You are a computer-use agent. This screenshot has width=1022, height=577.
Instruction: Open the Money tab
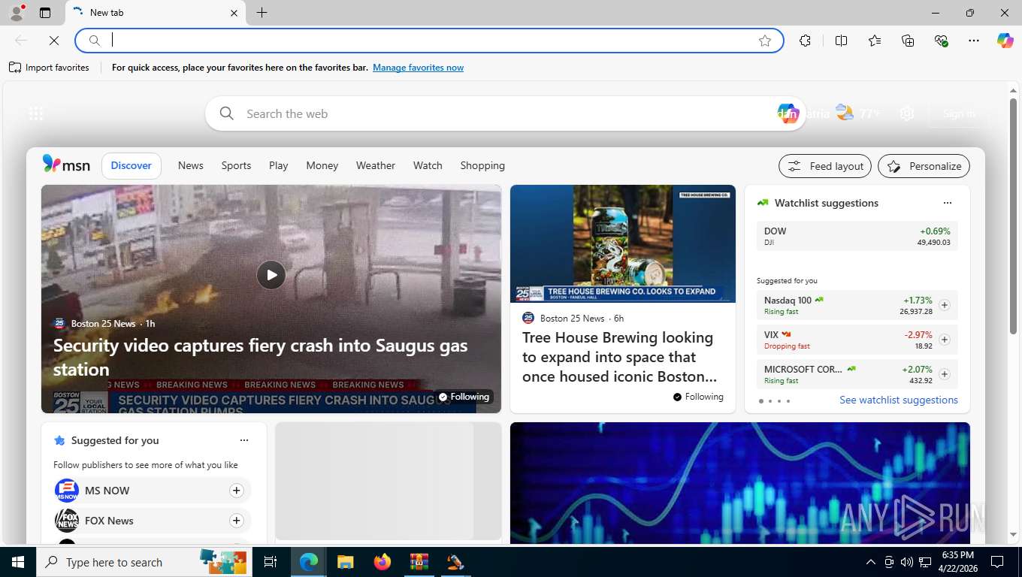(322, 165)
